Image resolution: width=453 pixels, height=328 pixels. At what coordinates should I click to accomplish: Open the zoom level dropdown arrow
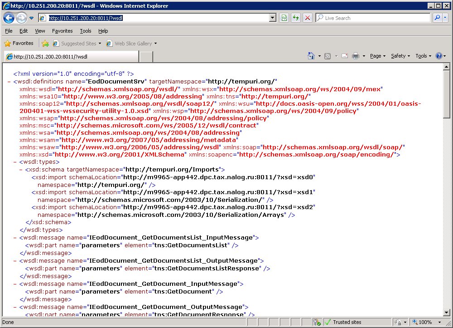pos(439,322)
